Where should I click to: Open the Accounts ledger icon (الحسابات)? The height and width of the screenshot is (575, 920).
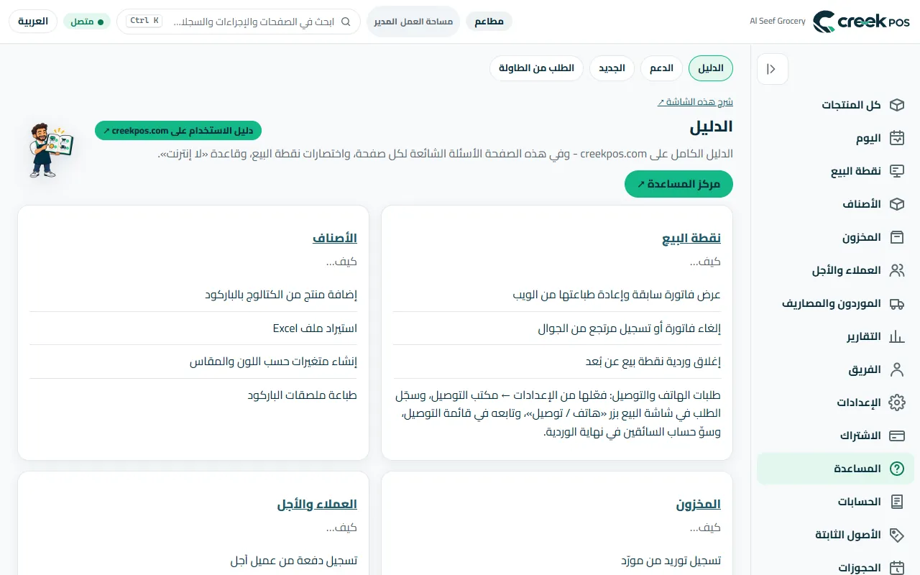coord(896,502)
